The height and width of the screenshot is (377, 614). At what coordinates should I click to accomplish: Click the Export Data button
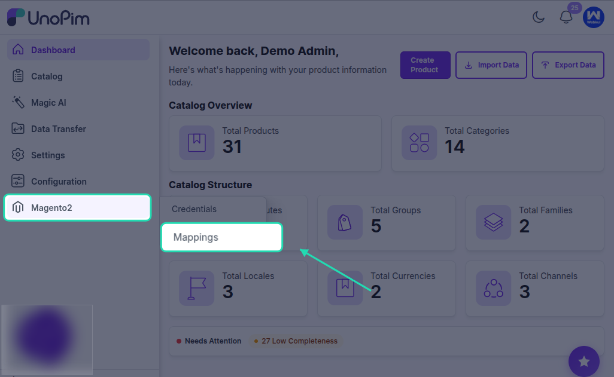[x=568, y=65]
